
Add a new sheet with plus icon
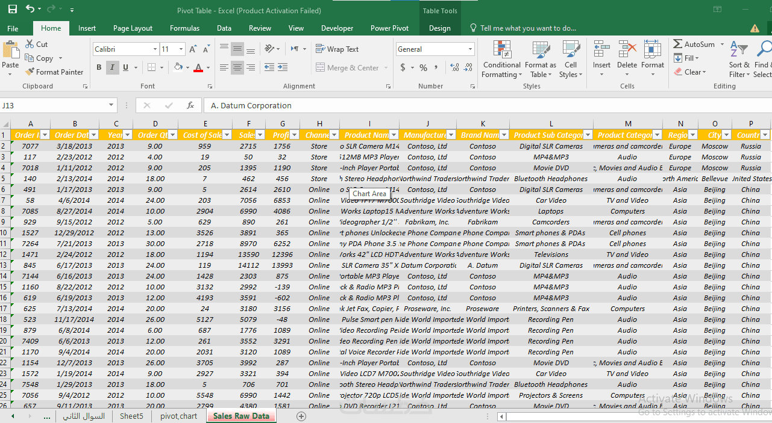pos(301,416)
